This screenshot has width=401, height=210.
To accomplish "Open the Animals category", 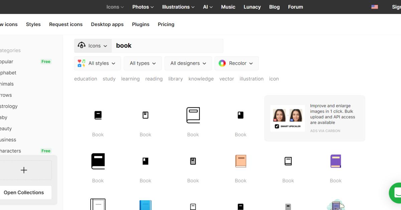I will tap(7, 84).
